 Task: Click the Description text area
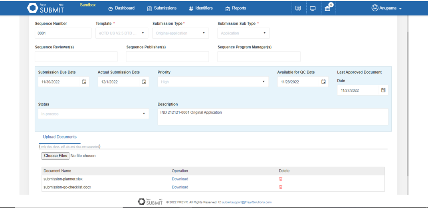tap(273, 117)
